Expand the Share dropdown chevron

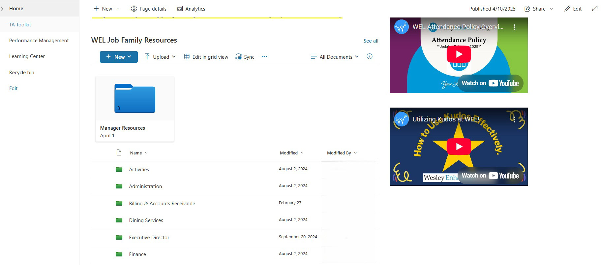(x=551, y=9)
